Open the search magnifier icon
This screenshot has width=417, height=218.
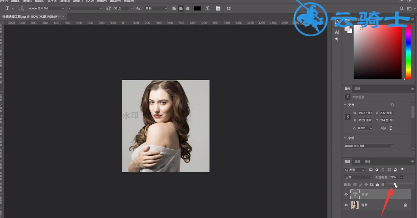(402, 9)
